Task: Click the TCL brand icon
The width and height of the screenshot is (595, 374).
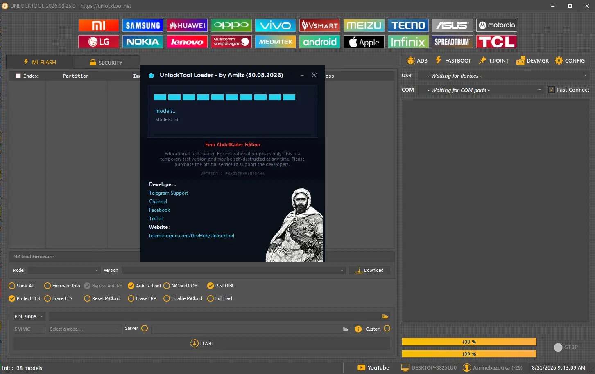Action: (x=496, y=42)
